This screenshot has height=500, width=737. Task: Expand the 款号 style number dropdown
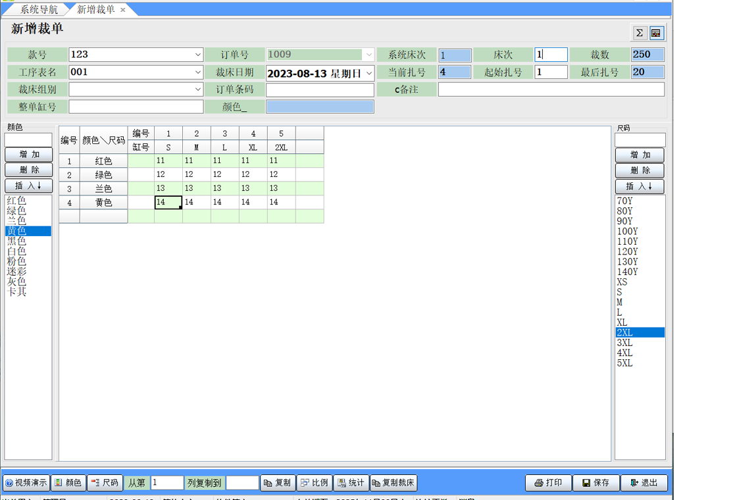click(198, 55)
